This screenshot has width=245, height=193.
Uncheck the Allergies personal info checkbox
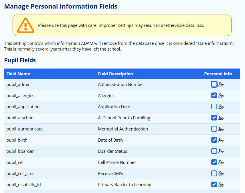click(214, 95)
